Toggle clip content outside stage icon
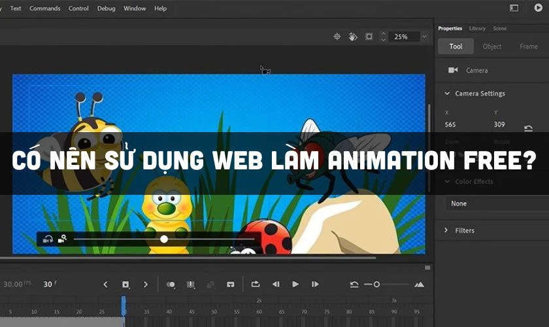The height and width of the screenshot is (327, 549). click(369, 36)
